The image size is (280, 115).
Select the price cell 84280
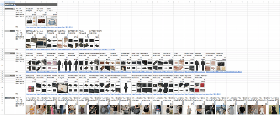click(52, 15)
